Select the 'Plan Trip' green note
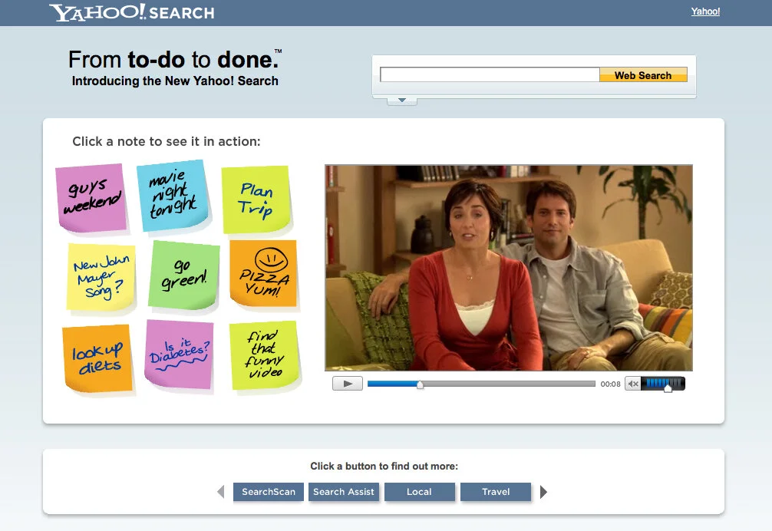Screen dimensions: 772x531 coord(256,200)
